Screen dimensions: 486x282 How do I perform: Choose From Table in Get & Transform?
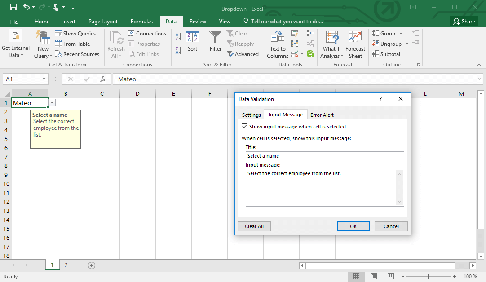pos(72,44)
